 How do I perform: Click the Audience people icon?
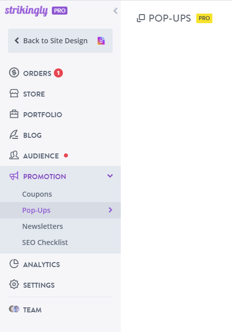[14, 155]
